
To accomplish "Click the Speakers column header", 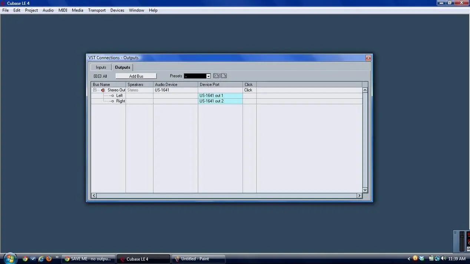I will click(139, 84).
